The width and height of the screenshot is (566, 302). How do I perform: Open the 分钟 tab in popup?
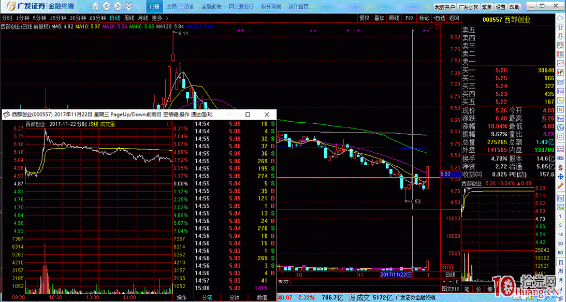[x=234, y=298]
